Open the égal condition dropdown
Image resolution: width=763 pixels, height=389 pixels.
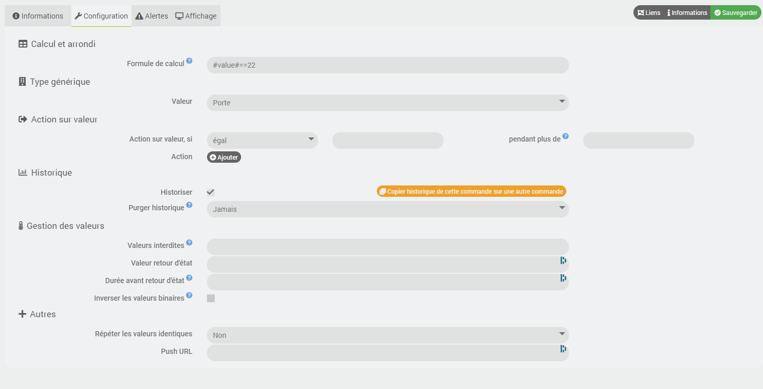tap(262, 141)
